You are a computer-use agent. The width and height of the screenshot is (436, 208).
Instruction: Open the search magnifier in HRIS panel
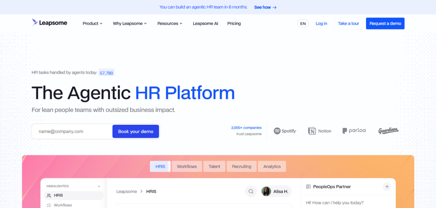point(251,191)
